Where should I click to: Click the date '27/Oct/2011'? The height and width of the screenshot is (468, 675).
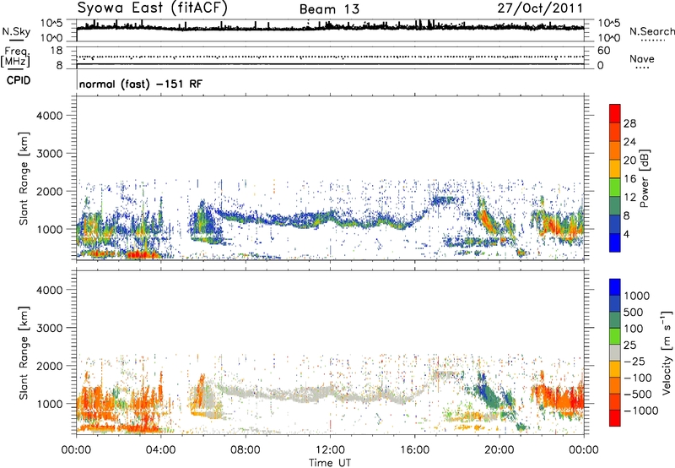point(540,8)
